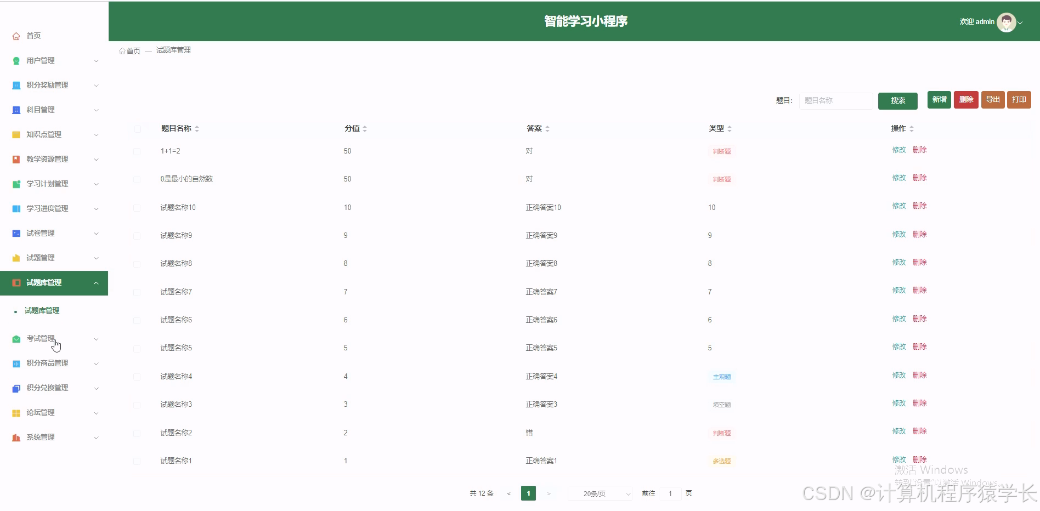Select the 试题库管理 submenu item

[x=42, y=310]
